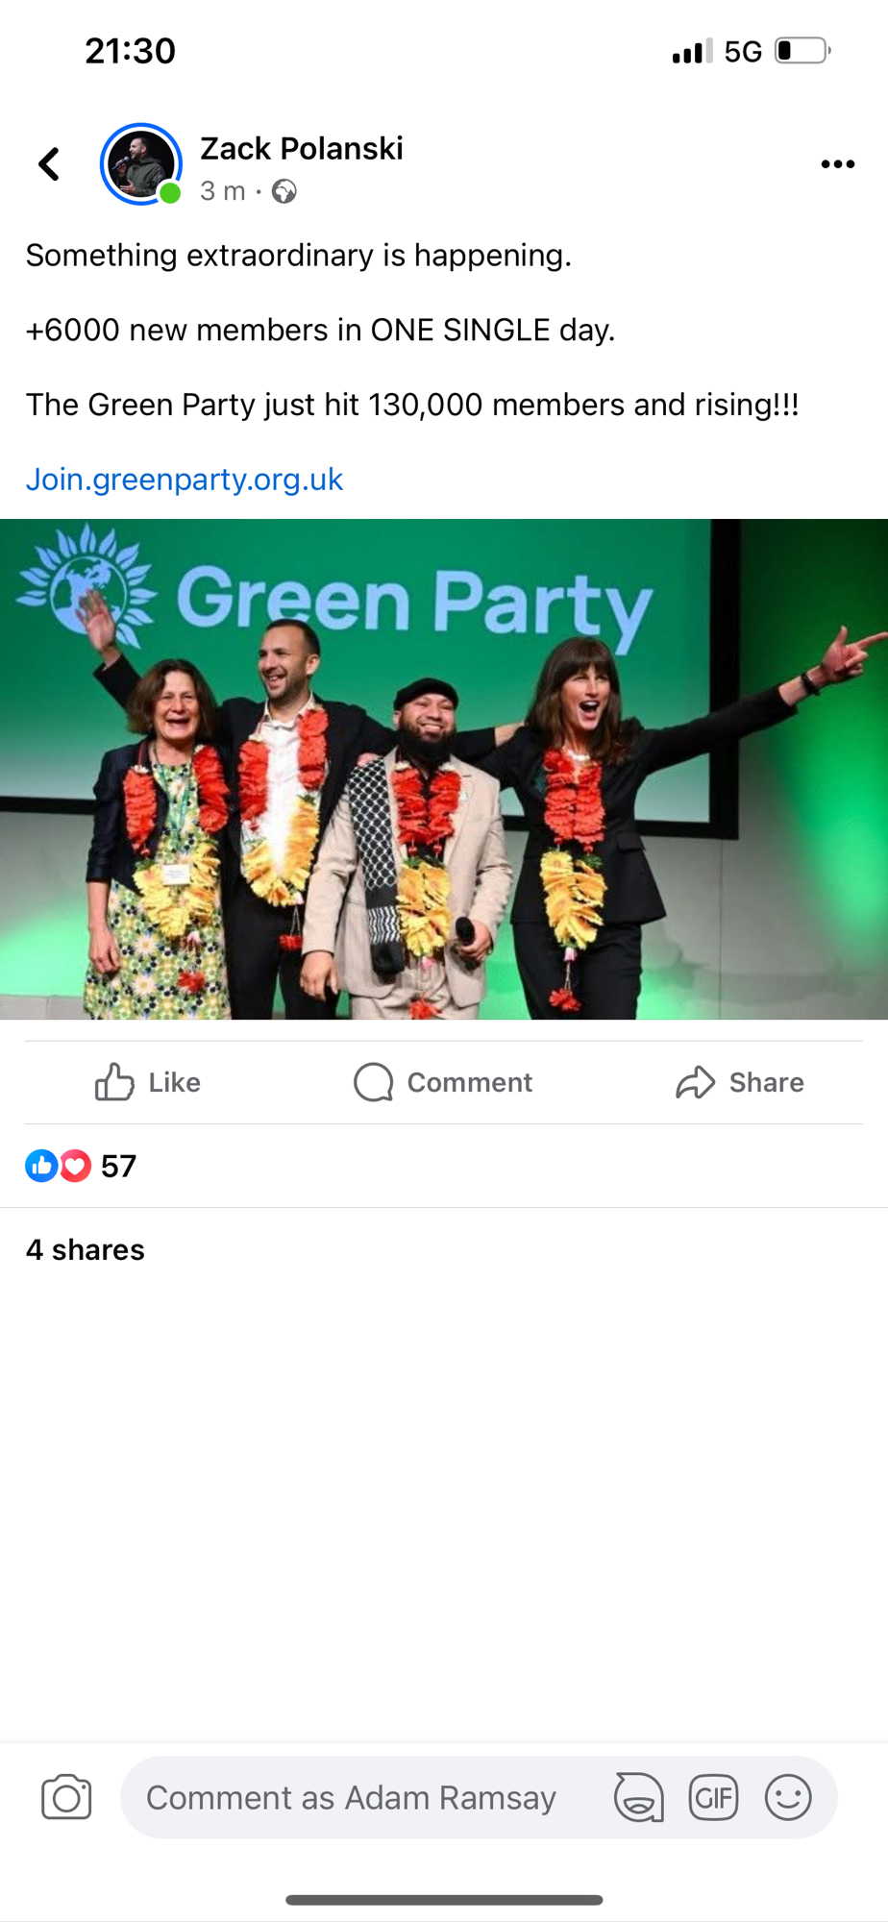Like the post with thumbs-up button
The height and width of the screenshot is (1922, 888).
[x=147, y=1082]
